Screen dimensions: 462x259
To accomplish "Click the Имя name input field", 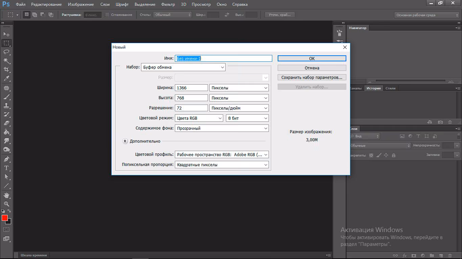I will pyautogui.click(x=224, y=58).
